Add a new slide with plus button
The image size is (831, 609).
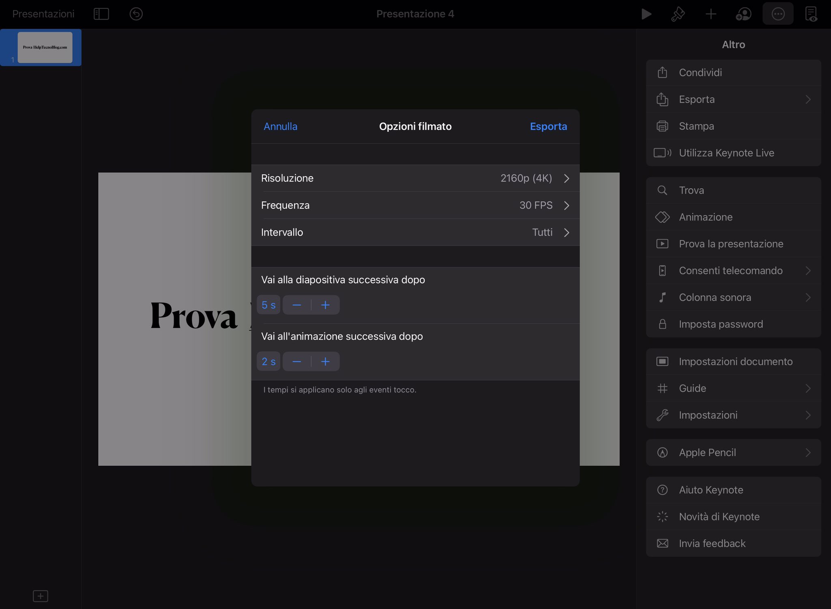pyautogui.click(x=41, y=596)
